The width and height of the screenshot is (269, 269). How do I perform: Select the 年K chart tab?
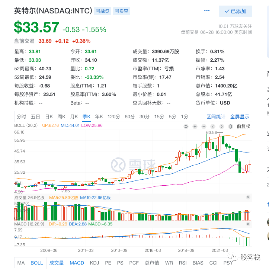tap(99, 117)
